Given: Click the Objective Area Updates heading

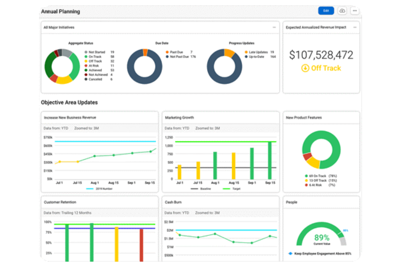Looking at the screenshot, I should 69,103.
